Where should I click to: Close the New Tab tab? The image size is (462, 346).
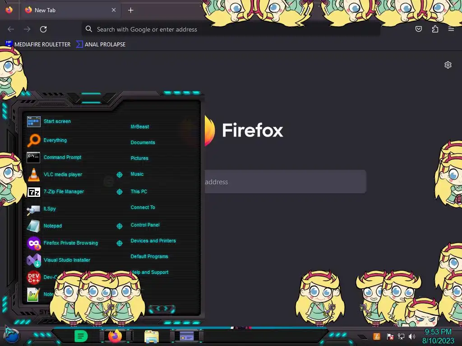pos(114,10)
